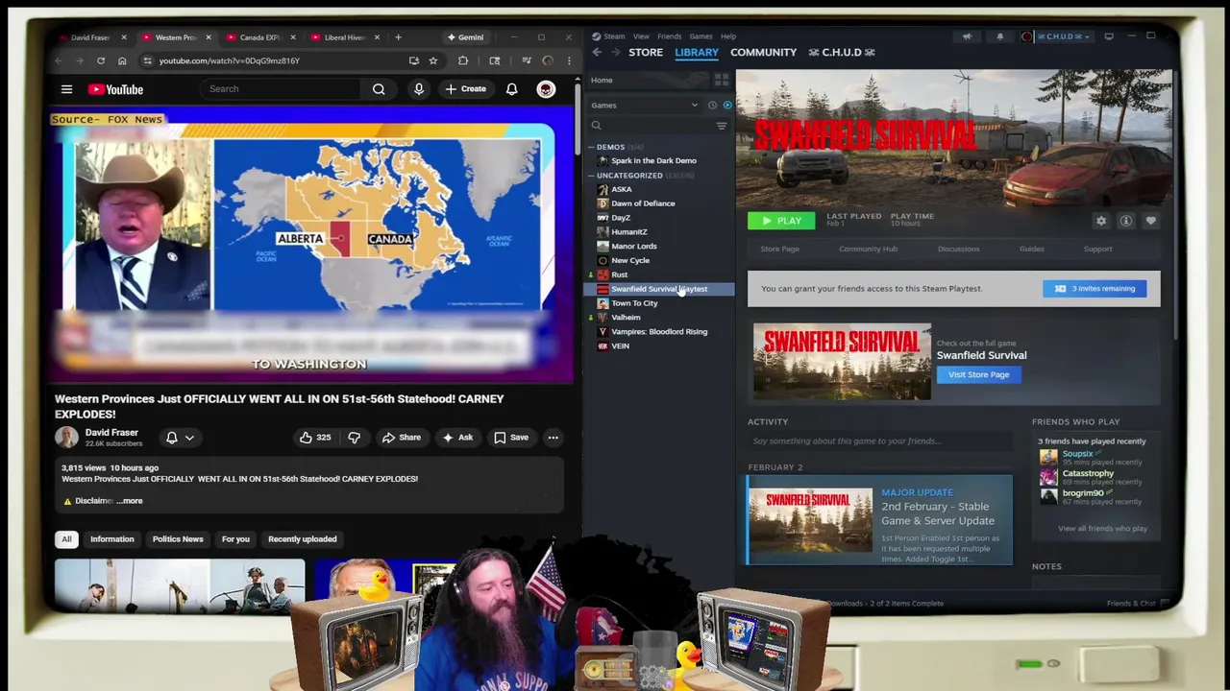Expand subscription notification options chevron
Image resolution: width=1230 pixels, height=691 pixels.
tap(189, 438)
